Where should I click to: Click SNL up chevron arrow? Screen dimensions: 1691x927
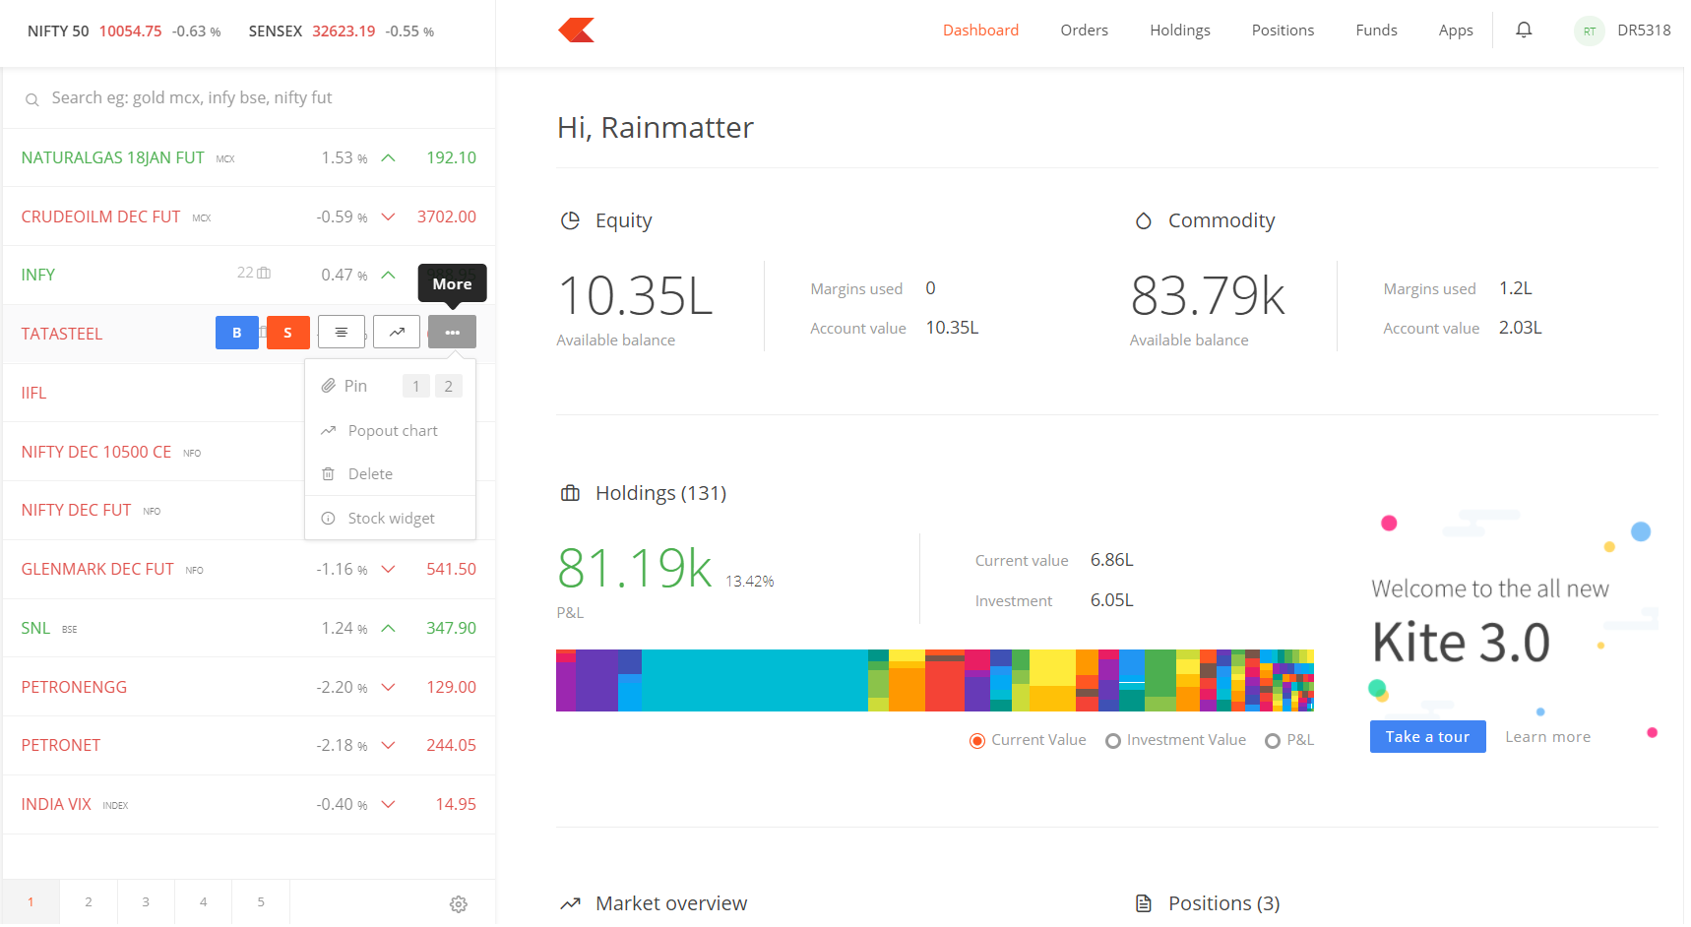click(x=390, y=630)
